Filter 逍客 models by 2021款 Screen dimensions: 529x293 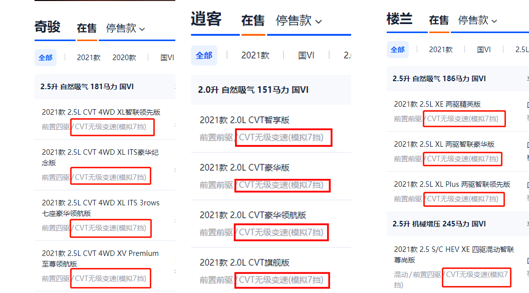[255, 55]
